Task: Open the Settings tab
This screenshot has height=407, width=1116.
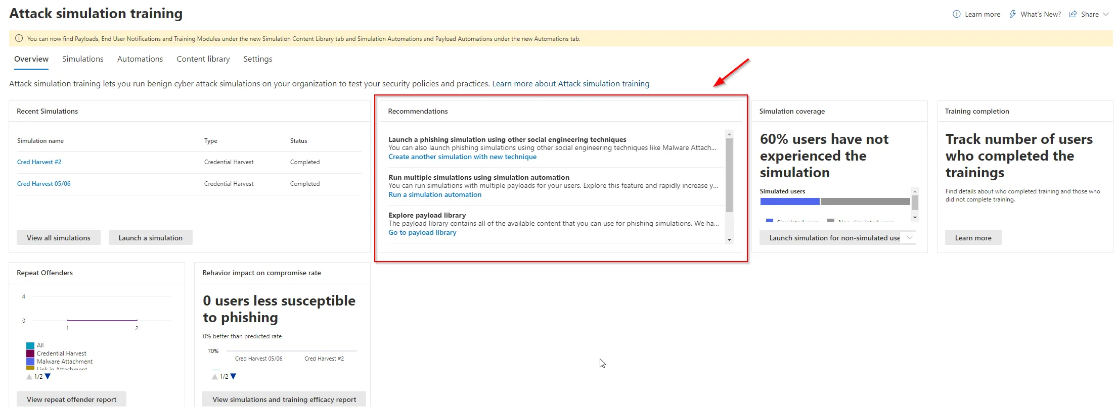Action: pos(258,59)
